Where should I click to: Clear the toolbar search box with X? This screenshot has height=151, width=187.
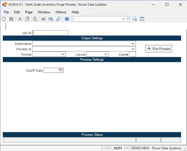point(123,19)
